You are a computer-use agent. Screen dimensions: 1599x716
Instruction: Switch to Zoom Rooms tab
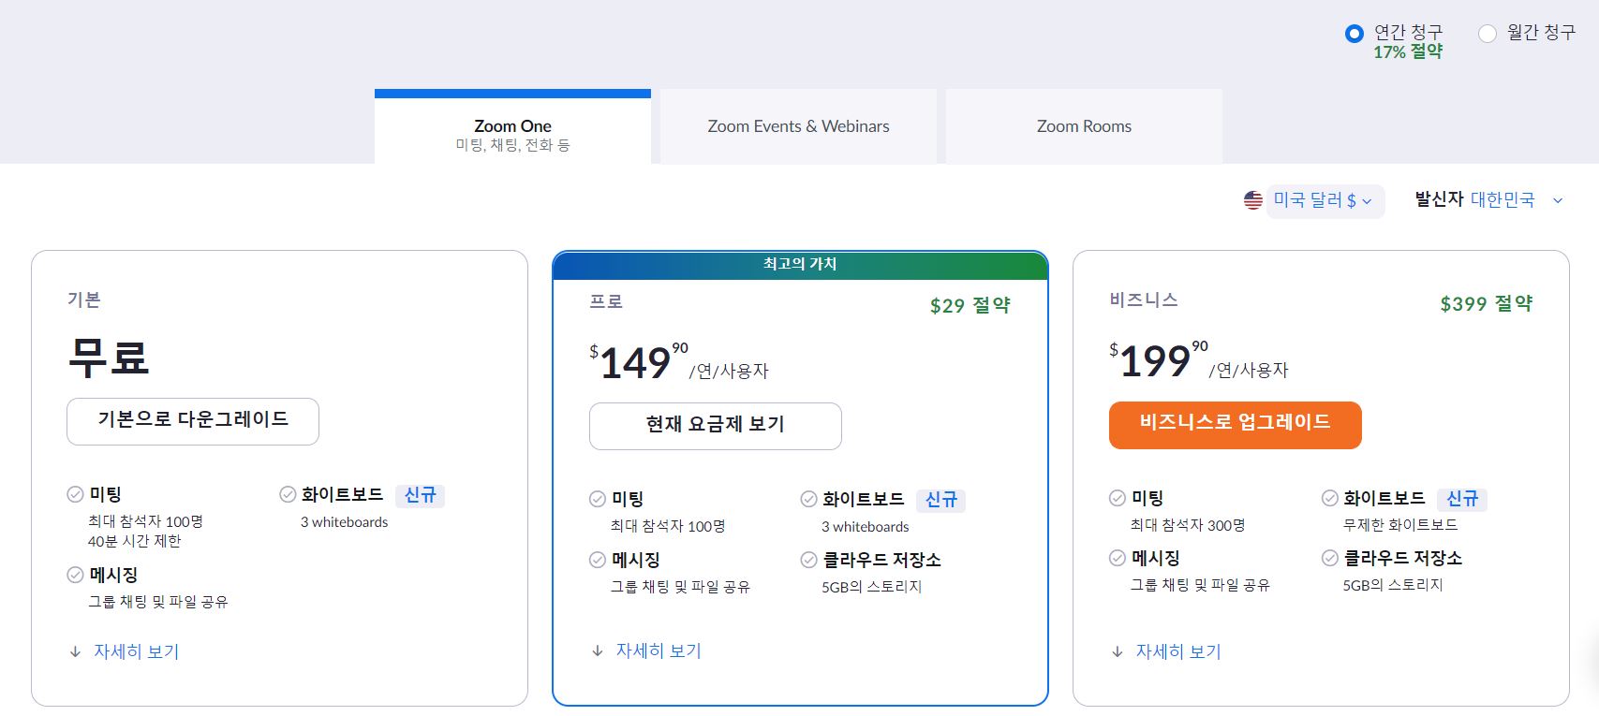[x=1084, y=127]
